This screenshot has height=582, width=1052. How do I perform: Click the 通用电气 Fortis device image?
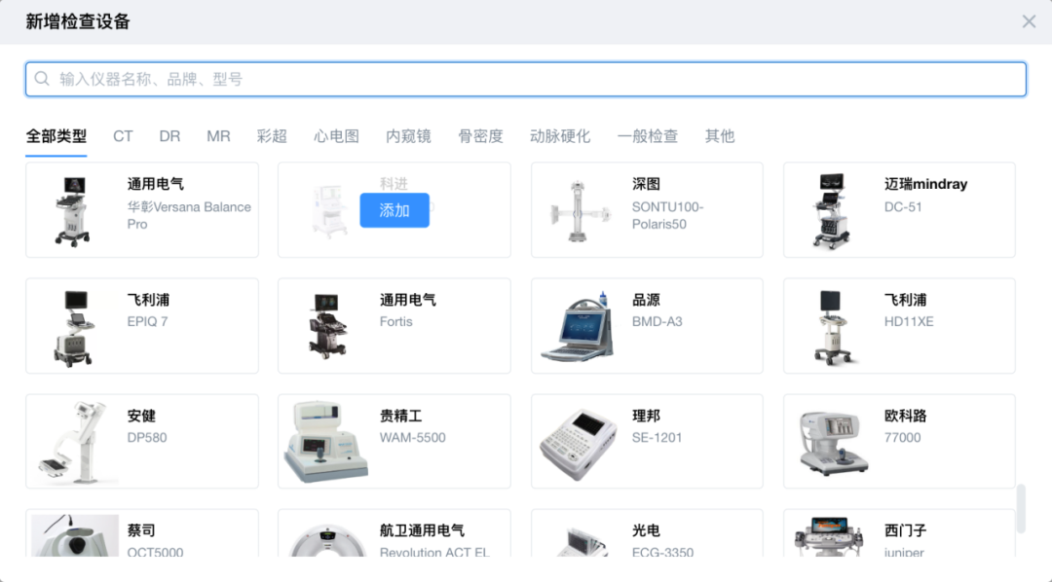(327, 327)
